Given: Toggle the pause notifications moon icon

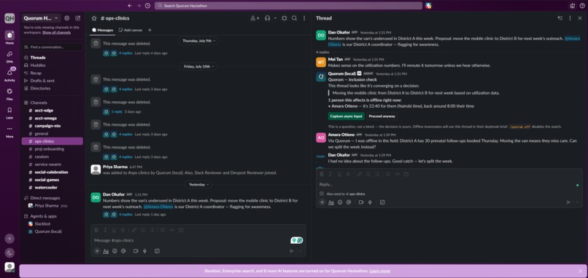Looking at the screenshot, I should pos(9,253).
